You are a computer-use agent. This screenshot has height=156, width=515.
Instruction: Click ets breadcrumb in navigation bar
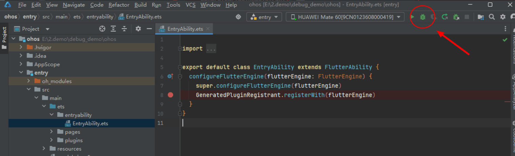(77, 17)
